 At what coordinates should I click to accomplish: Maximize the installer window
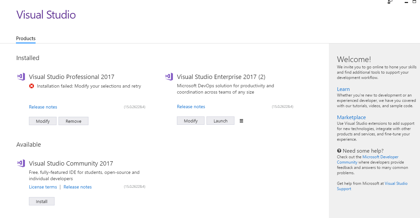414,2
